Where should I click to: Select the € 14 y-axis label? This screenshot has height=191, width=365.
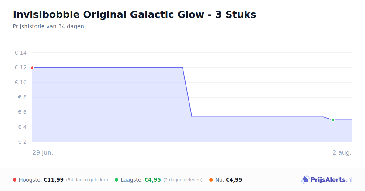point(21,53)
